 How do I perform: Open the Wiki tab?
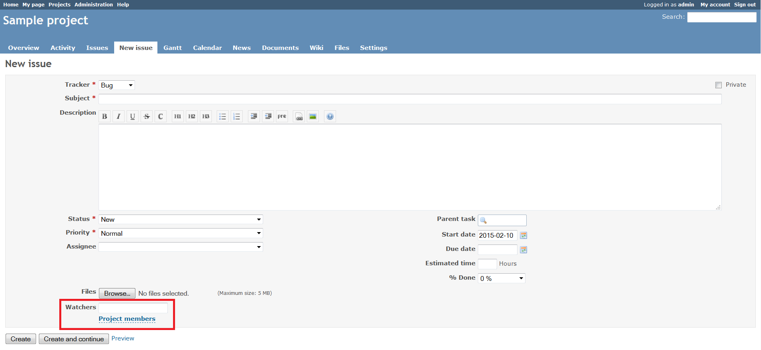coord(316,48)
